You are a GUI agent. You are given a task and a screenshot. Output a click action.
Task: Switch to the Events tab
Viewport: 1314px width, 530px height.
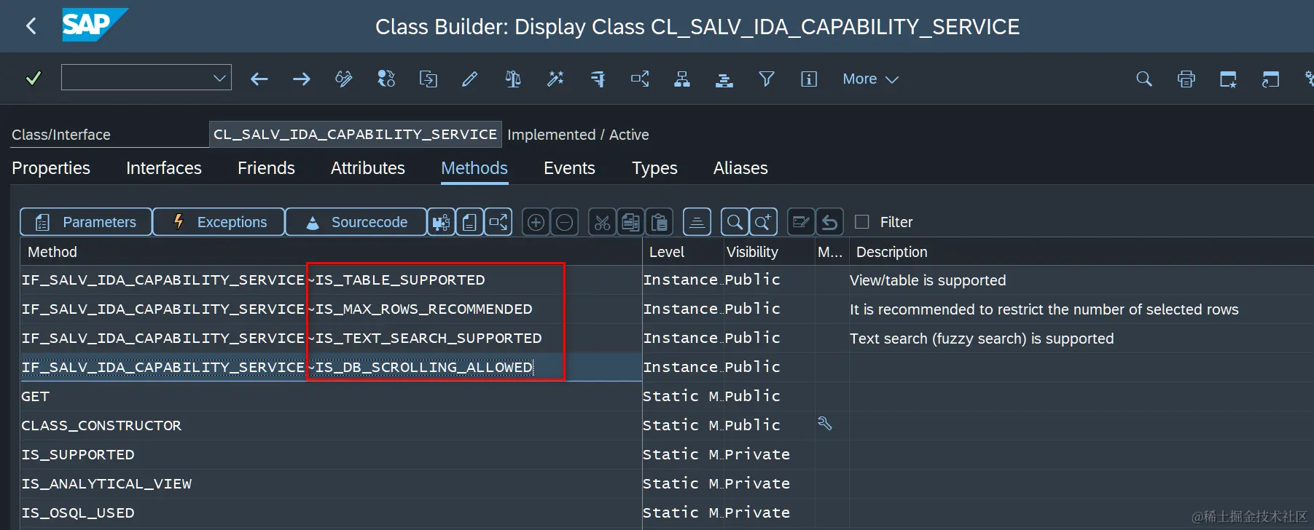coord(569,168)
